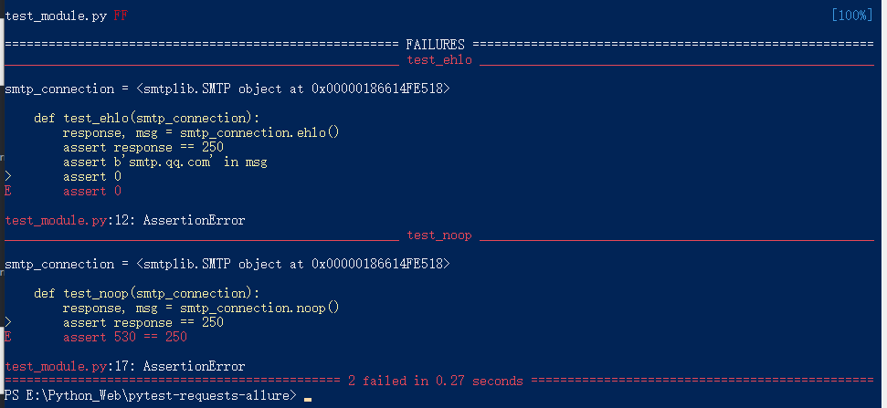The width and height of the screenshot is (887, 408).
Task: Click the smtp_connection.noop() call line
Action: [x=200, y=308]
